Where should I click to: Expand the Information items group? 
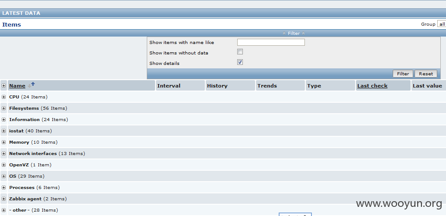3,120
